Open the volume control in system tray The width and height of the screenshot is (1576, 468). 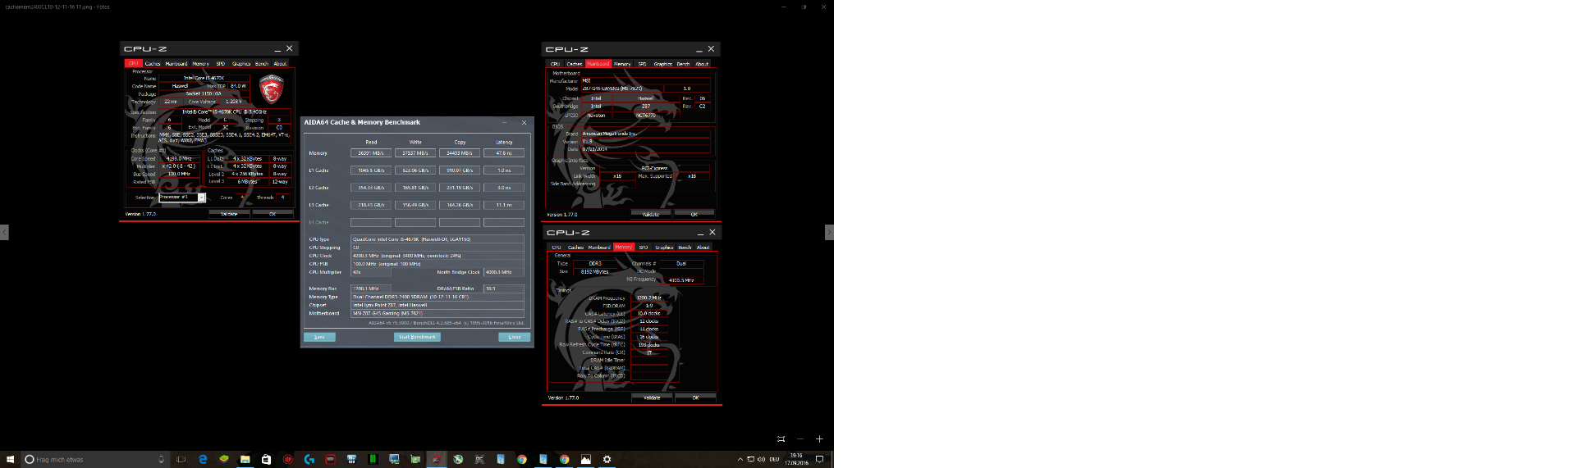coord(761,460)
